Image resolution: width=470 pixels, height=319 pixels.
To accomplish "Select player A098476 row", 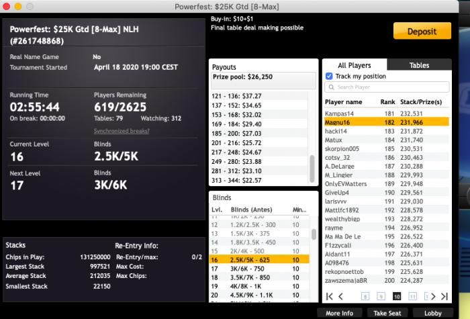I will [x=387, y=263].
